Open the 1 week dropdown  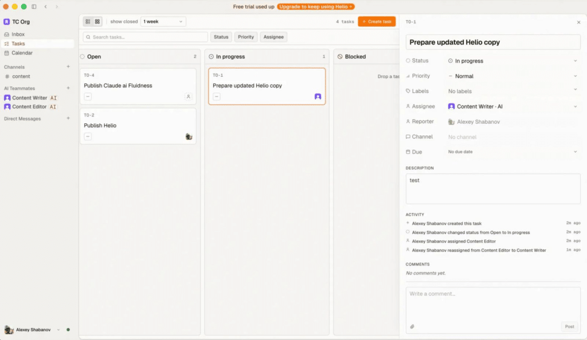point(163,22)
